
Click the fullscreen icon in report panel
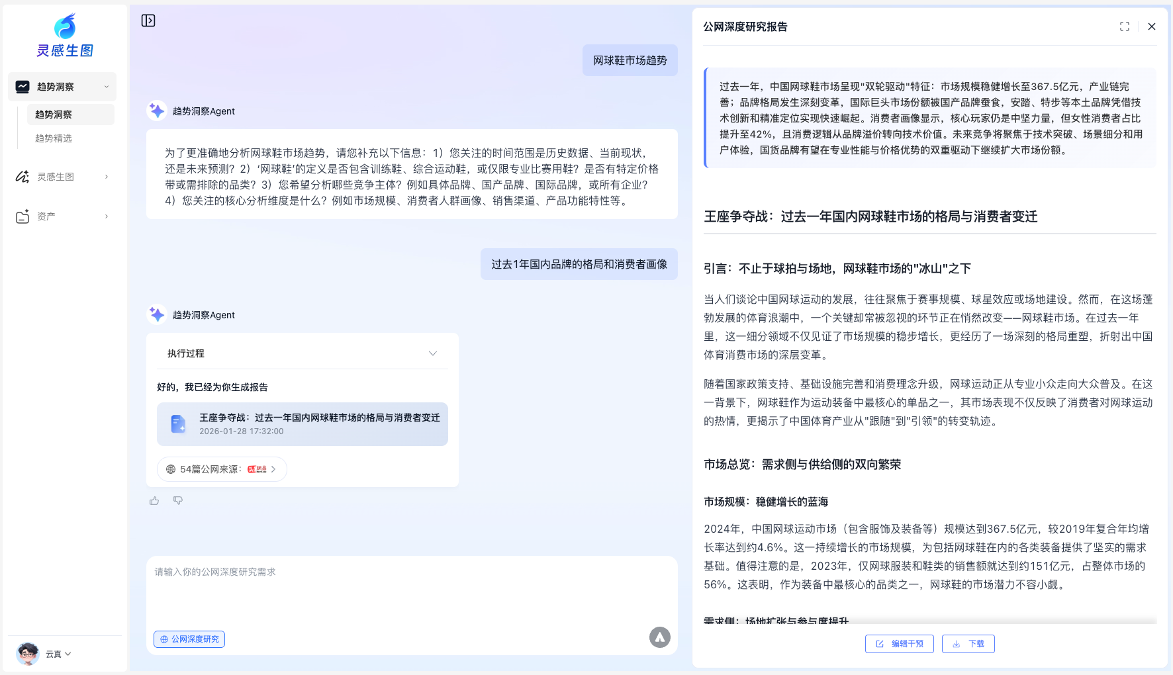tap(1125, 26)
